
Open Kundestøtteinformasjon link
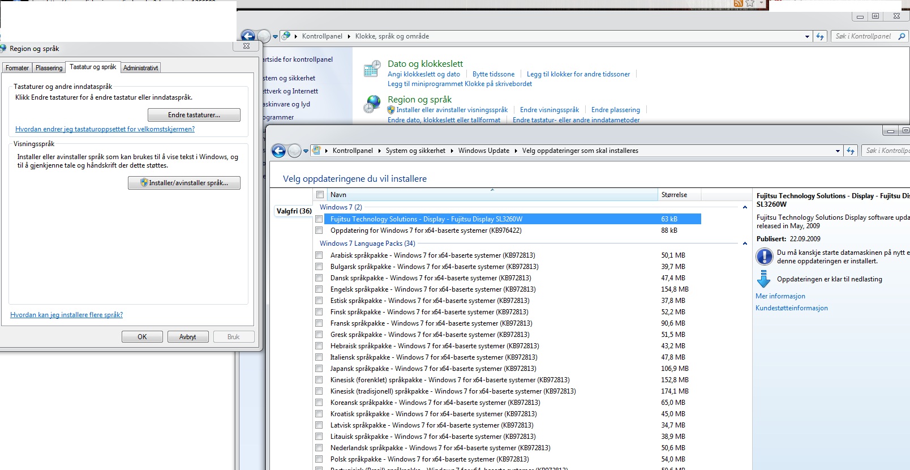click(x=792, y=308)
